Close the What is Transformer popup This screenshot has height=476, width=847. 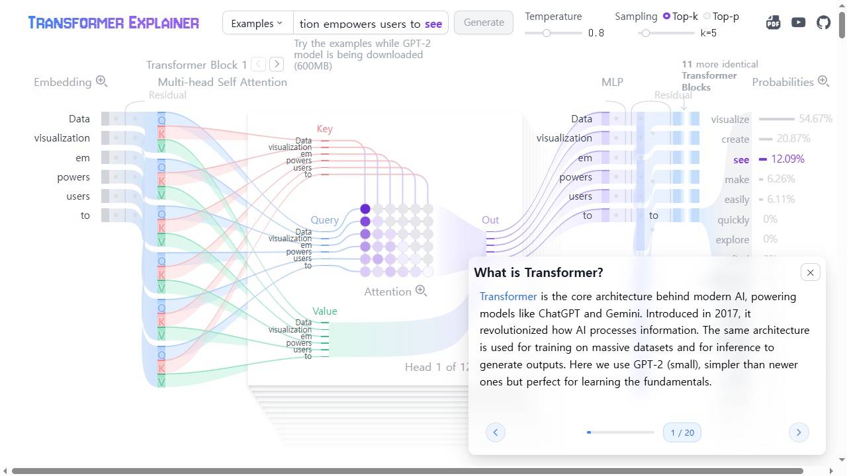coord(810,272)
